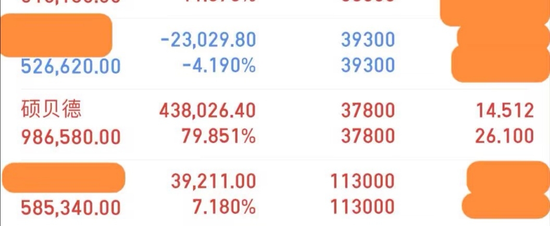The width and height of the screenshot is (550, 226).
Task: Tap the 14.512 cost price
Action: pos(505,111)
